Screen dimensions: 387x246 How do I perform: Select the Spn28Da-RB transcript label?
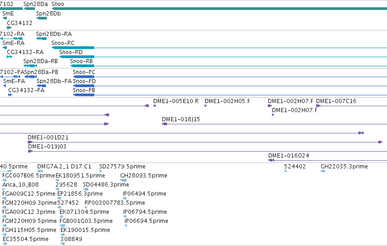[x=40, y=61]
